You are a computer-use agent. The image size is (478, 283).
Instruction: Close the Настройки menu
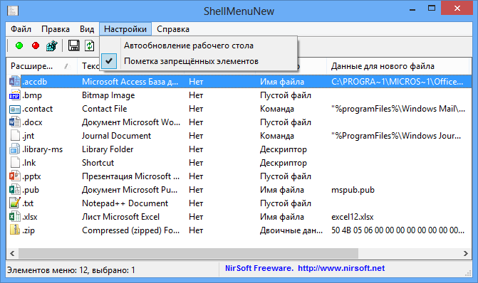[125, 29]
